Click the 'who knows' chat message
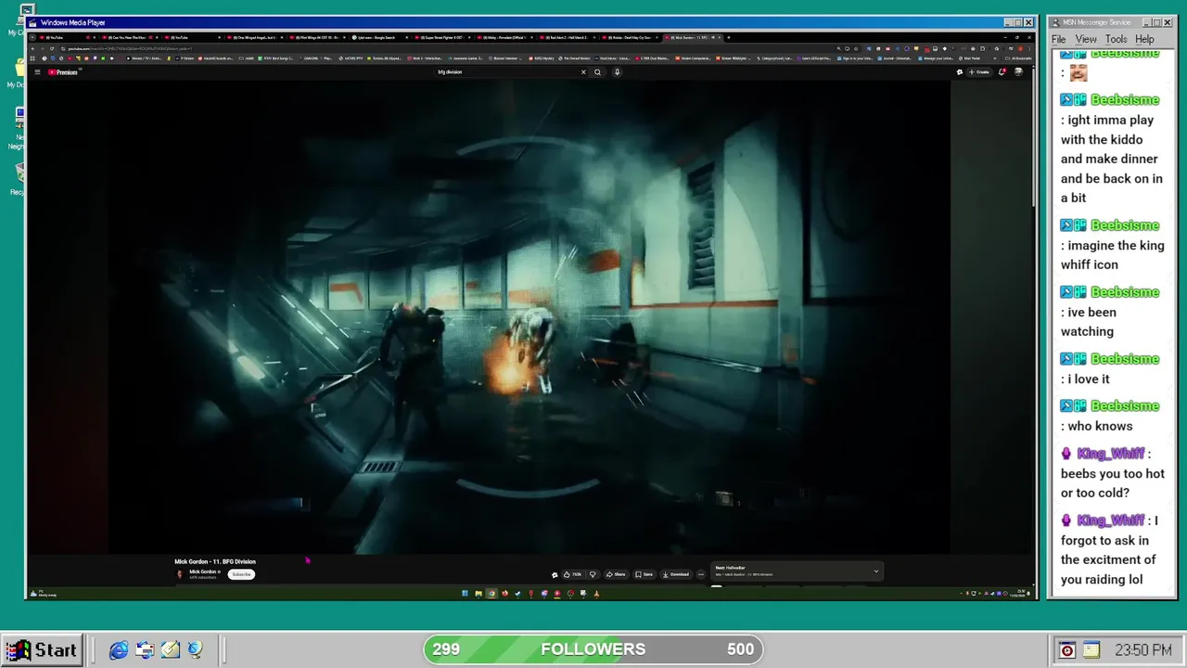 (1100, 427)
